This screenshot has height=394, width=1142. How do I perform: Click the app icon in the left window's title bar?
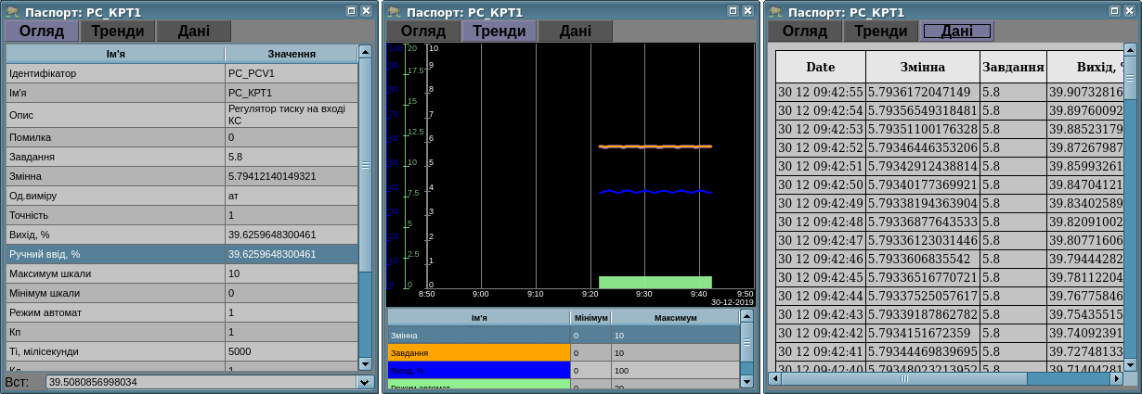click(13, 11)
